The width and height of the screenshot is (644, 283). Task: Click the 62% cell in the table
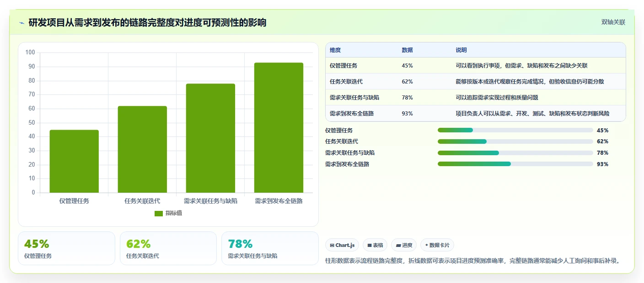(x=407, y=82)
